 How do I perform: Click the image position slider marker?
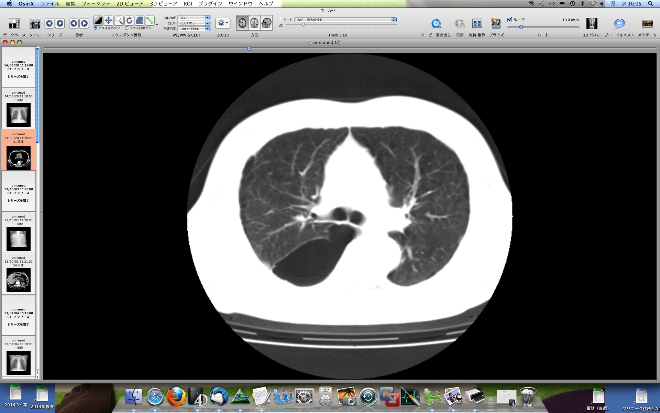click(249, 49)
